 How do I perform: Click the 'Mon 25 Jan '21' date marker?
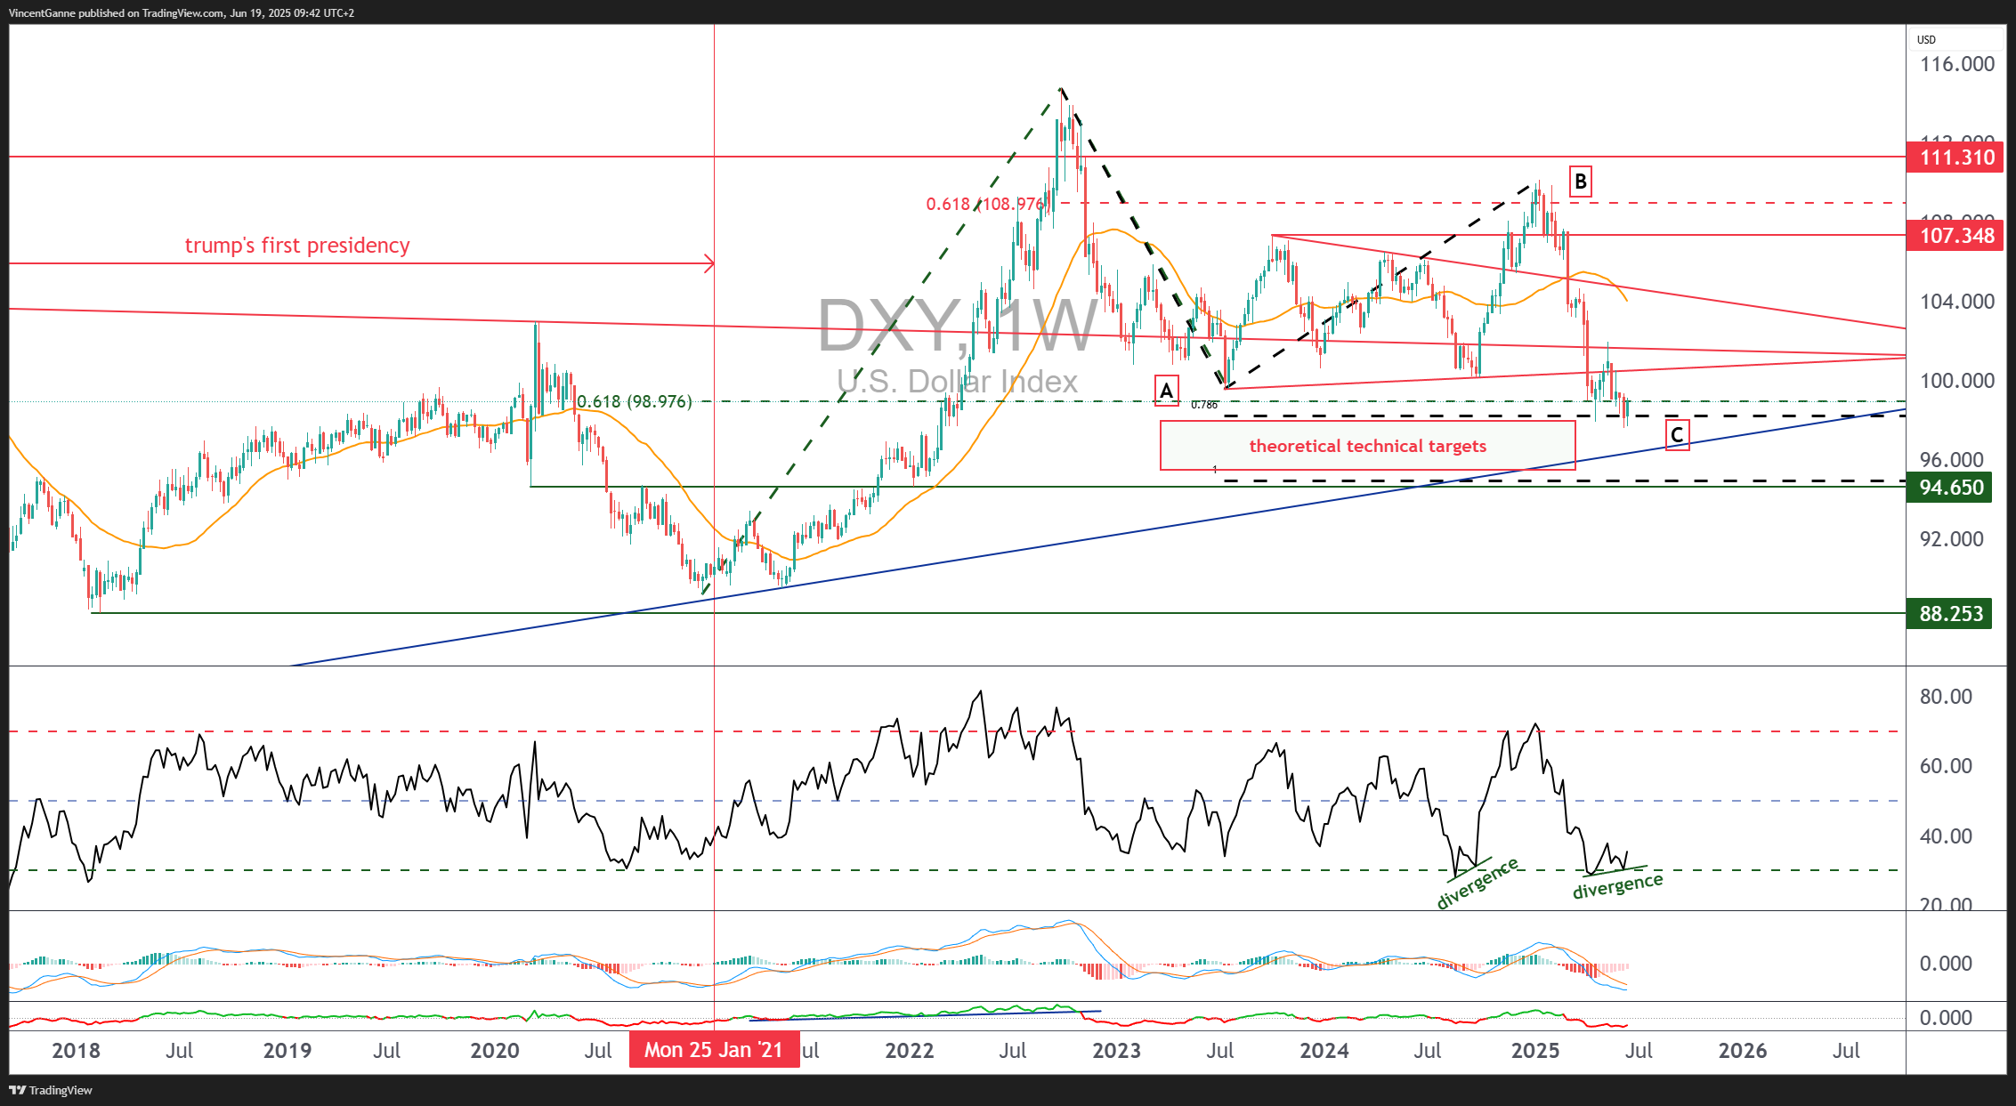click(714, 1050)
